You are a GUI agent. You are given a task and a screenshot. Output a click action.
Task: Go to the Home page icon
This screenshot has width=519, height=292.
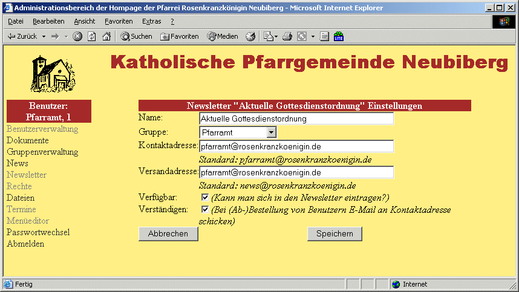point(106,36)
